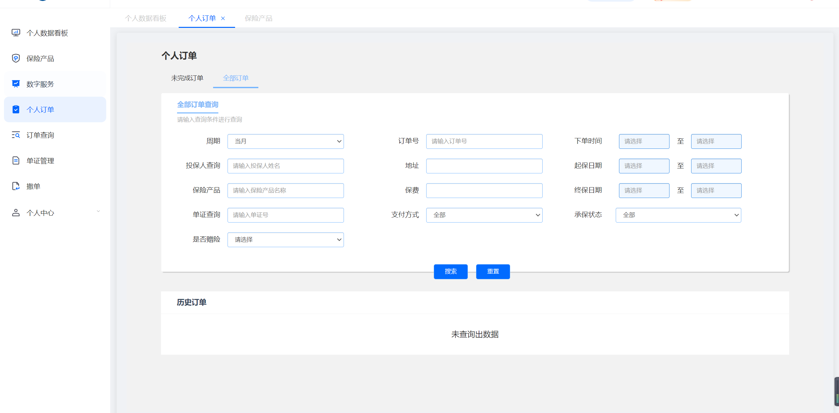Viewport: 839px width, 413px height.
Task: Switch to 保险产品 top tab
Action: click(258, 18)
